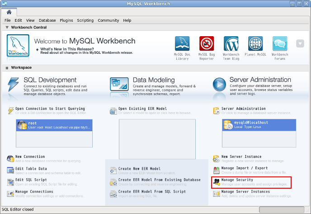Click New Connection link
The width and height of the screenshot is (311, 214).
30,157
